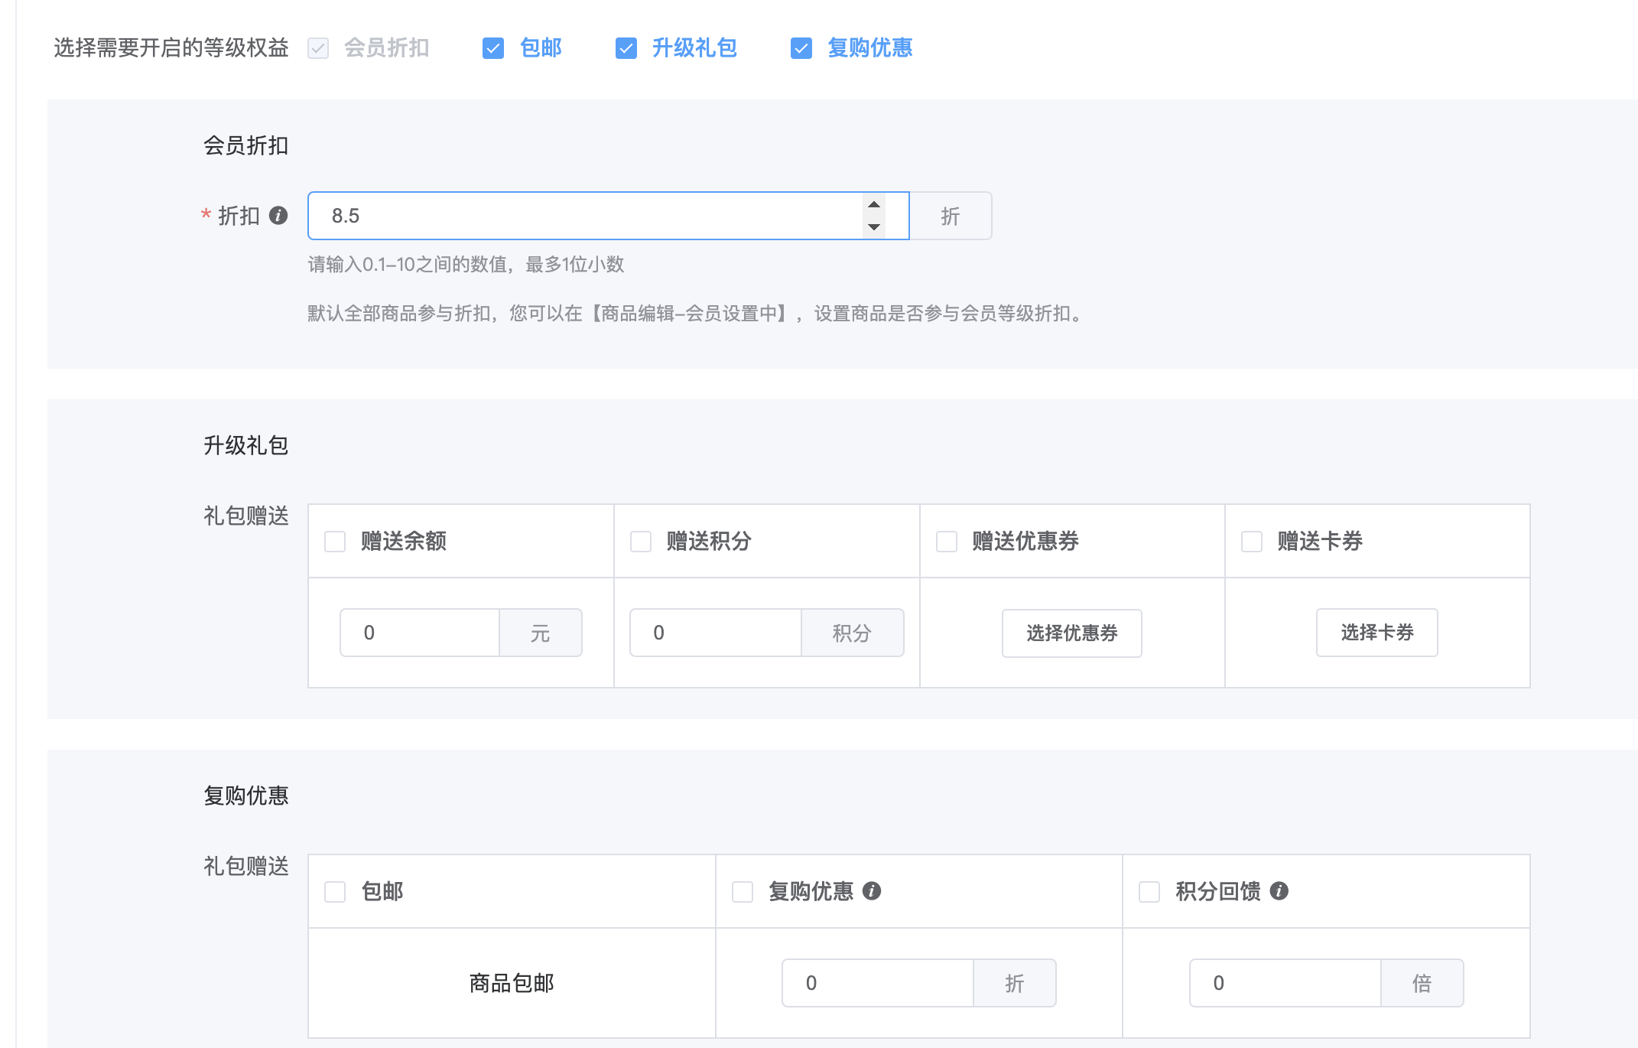Image resolution: width=1638 pixels, height=1048 pixels.
Task: Click the 折 suffix in 复购优惠 row
Action: (x=1015, y=983)
